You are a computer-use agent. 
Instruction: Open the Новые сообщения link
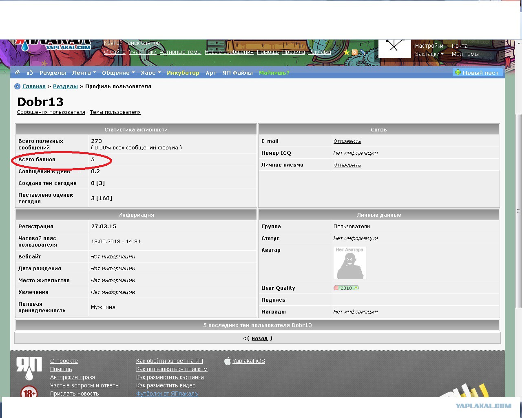[x=229, y=52]
